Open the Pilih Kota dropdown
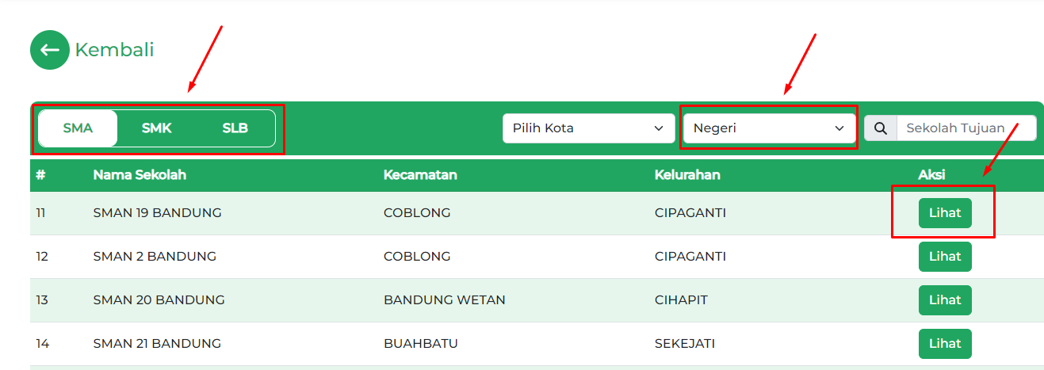1044x370 pixels. (588, 128)
